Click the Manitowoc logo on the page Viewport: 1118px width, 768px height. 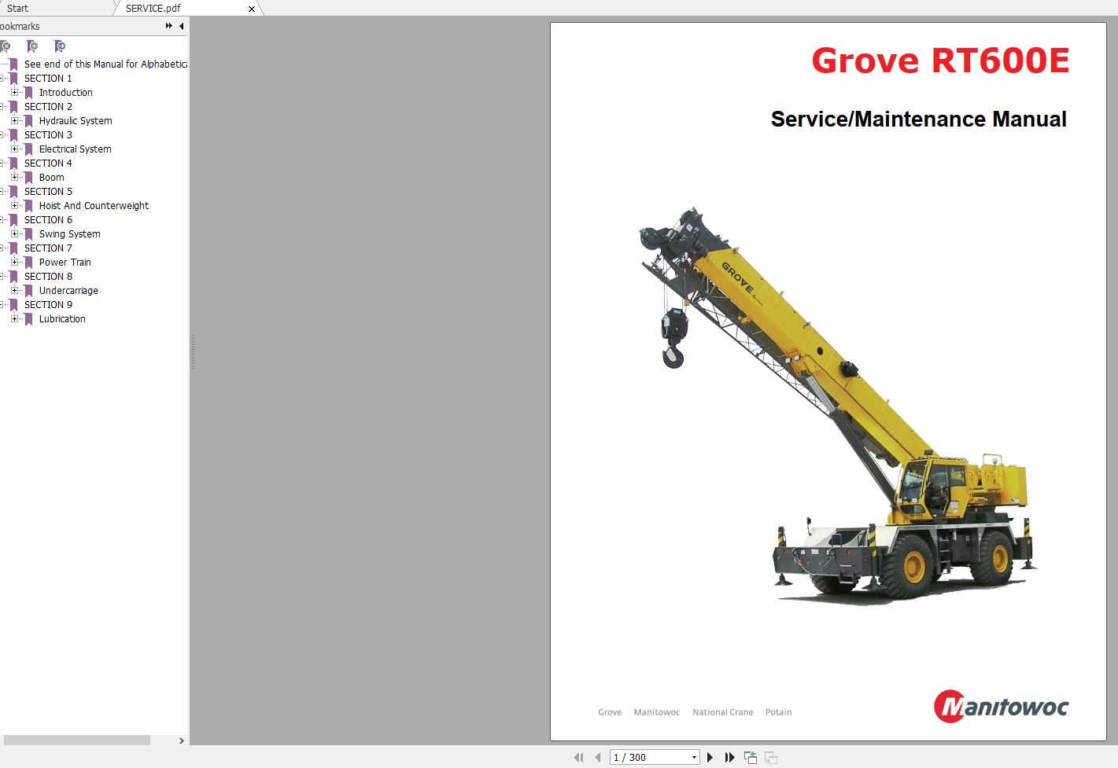point(1001,706)
